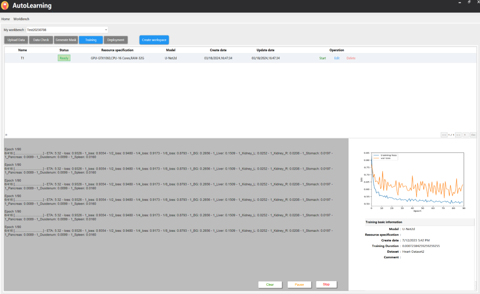
Task: Go to the next page of tasks
Action: pos(458,135)
